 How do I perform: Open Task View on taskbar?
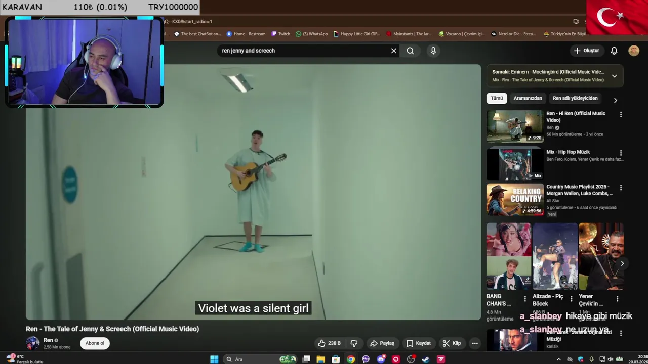pyautogui.click(x=306, y=359)
